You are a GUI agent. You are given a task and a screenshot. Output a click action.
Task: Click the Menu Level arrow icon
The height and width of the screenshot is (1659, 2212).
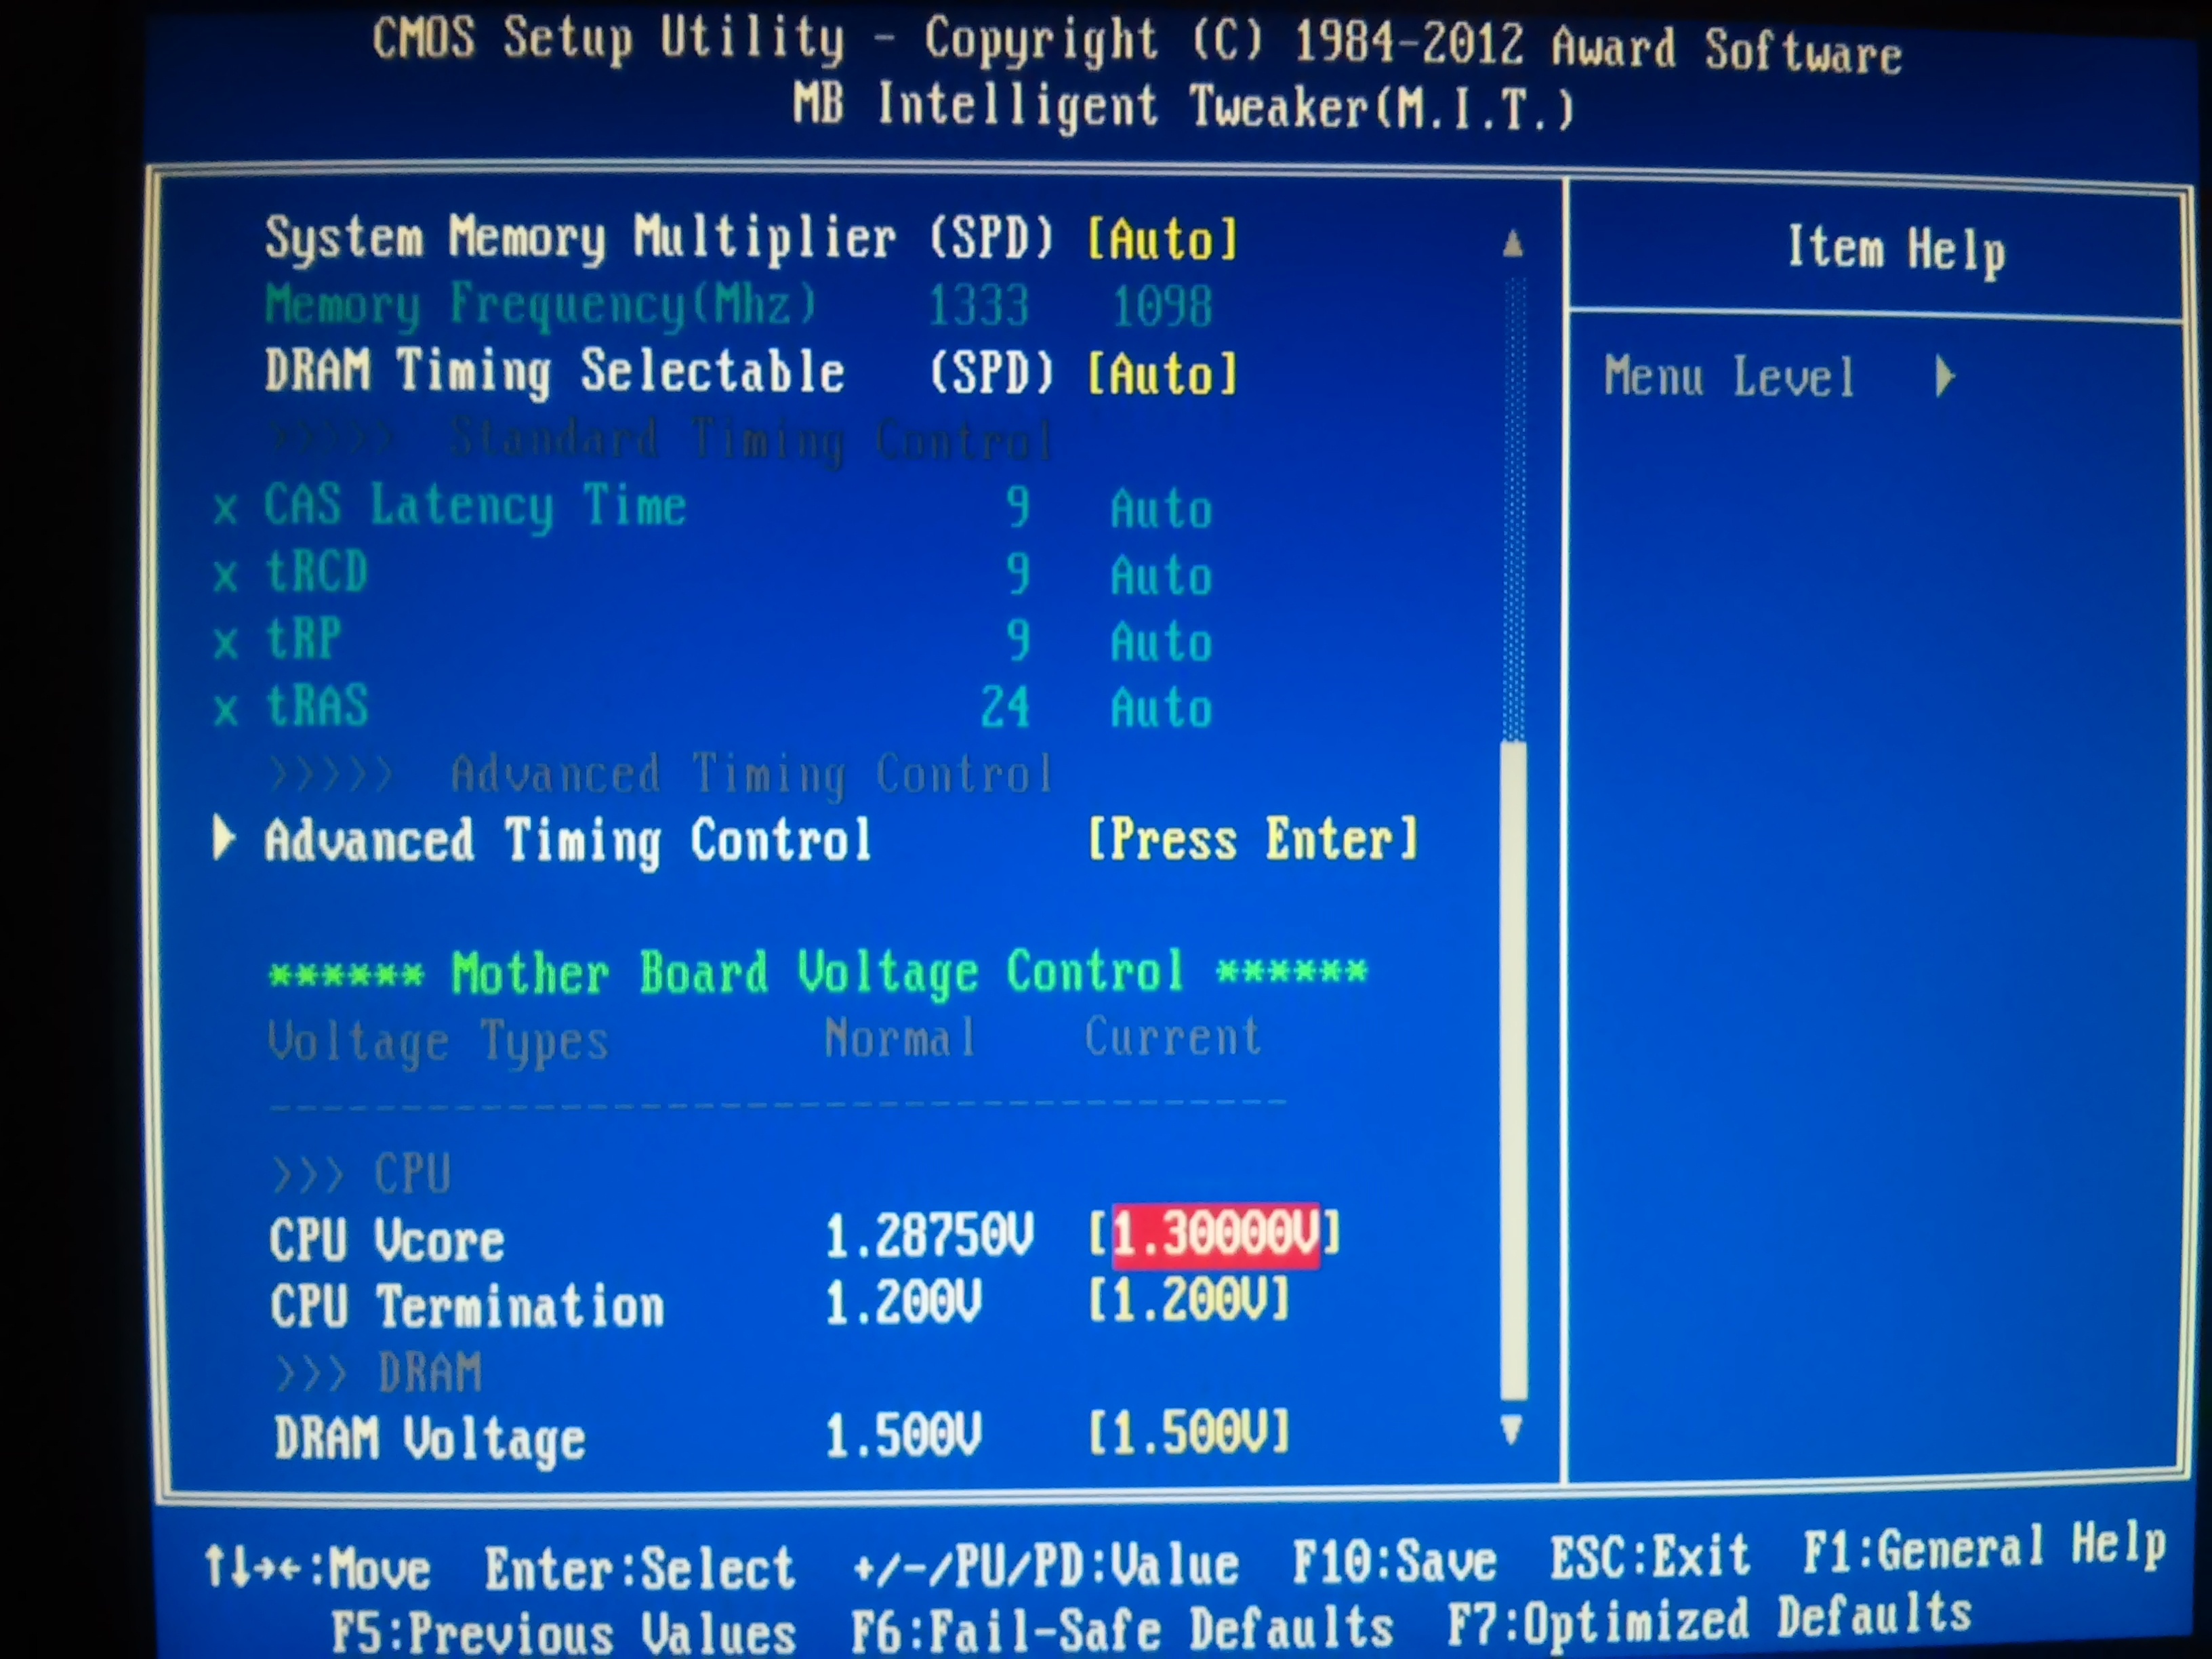click(1944, 377)
